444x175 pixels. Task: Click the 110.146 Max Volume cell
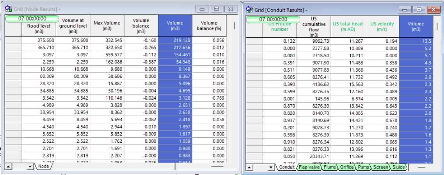[107, 98]
